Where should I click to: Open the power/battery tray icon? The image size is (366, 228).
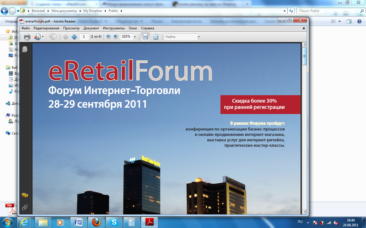point(322,223)
